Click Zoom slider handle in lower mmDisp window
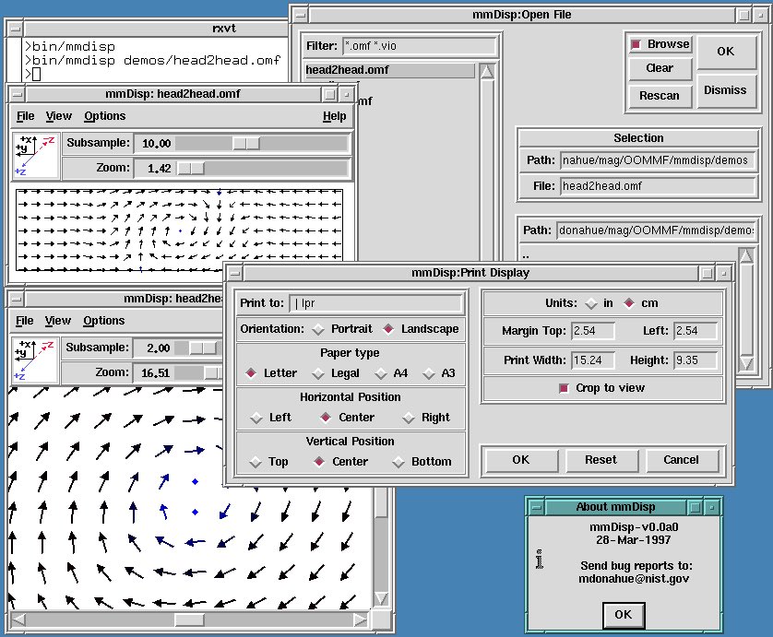773x637 pixels. [214, 373]
